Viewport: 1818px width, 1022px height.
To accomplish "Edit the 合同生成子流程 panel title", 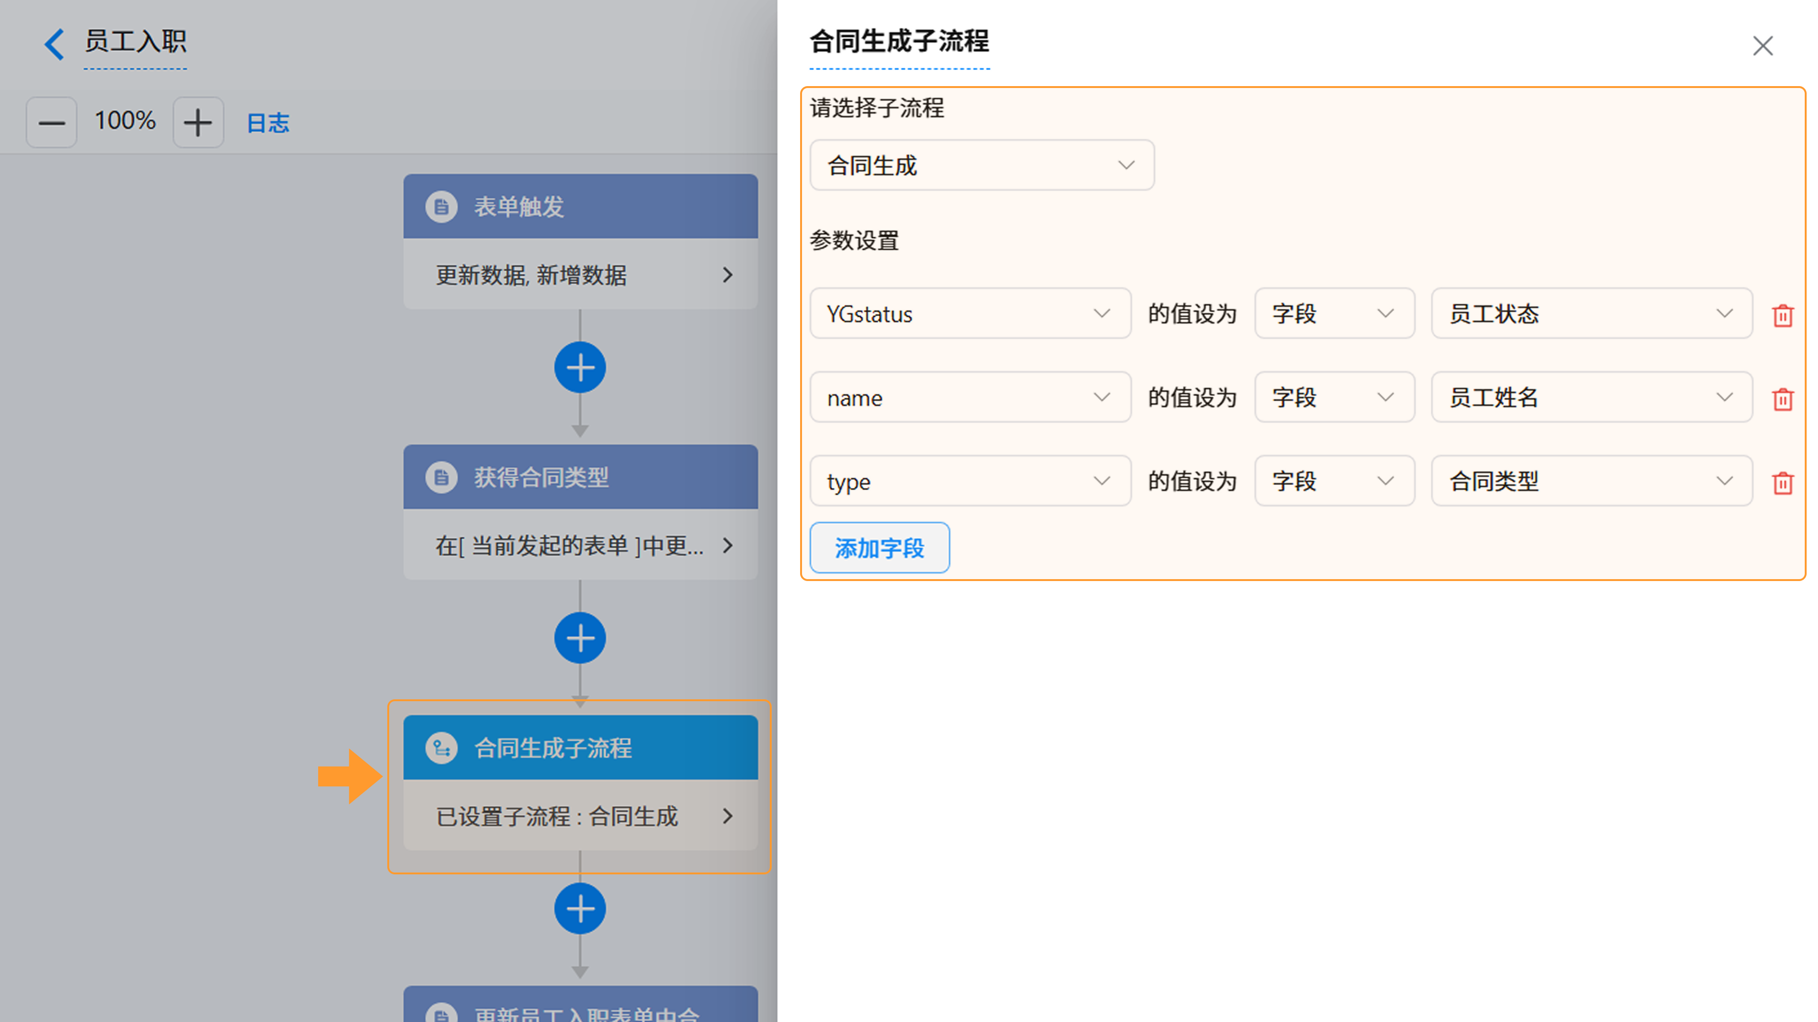I will pyautogui.click(x=899, y=42).
